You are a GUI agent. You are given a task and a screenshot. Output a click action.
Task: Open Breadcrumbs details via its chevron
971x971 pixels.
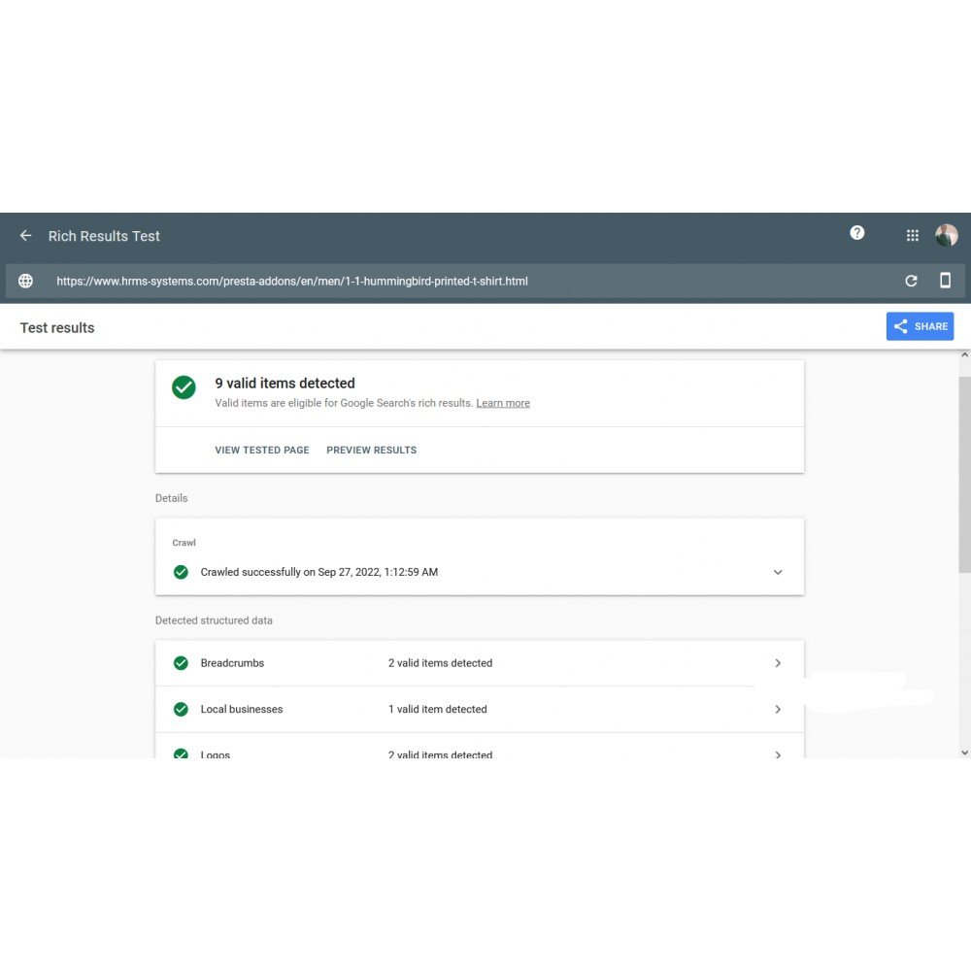778,663
